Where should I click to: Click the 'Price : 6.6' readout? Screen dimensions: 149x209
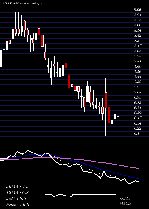(18, 205)
